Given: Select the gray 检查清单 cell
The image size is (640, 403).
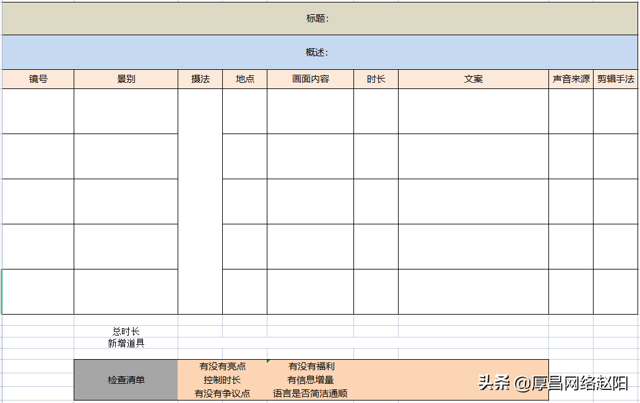Looking at the screenshot, I should pyautogui.click(x=126, y=380).
